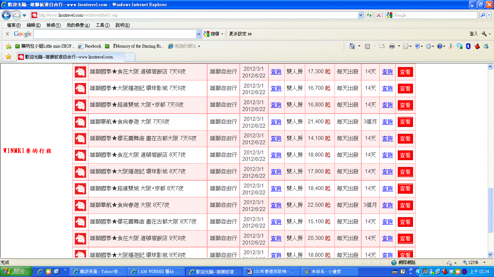Click Internet Explorer quick launch icon in taskbar
This screenshot has height=277, width=494.
(x=40, y=272)
